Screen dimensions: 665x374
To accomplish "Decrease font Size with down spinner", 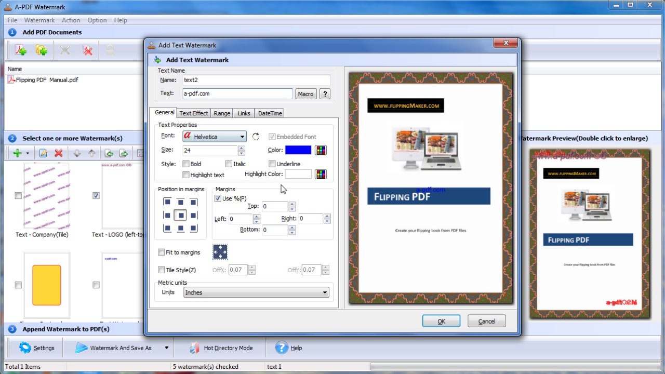I will click(x=241, y=153).
